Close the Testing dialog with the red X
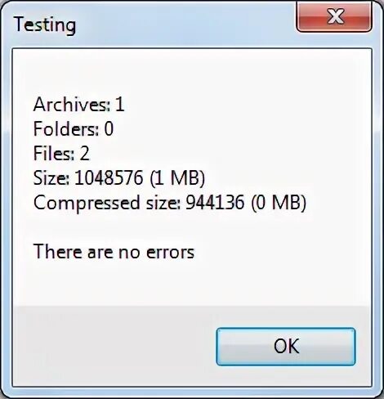The image size is (384, 399). point(334,17)
